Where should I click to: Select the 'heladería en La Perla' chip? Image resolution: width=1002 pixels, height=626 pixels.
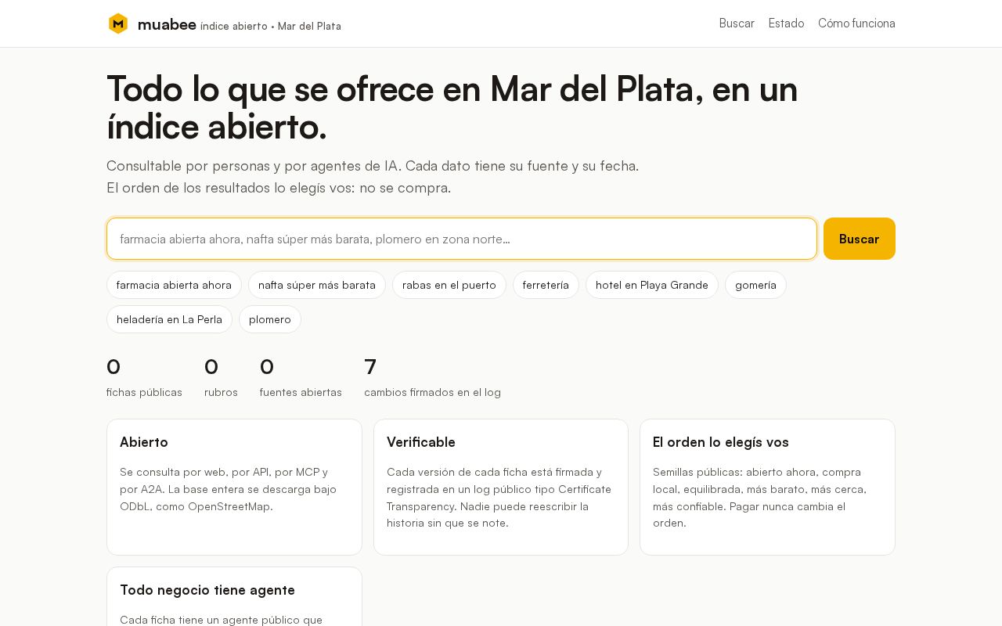click(x=169, y=319)
